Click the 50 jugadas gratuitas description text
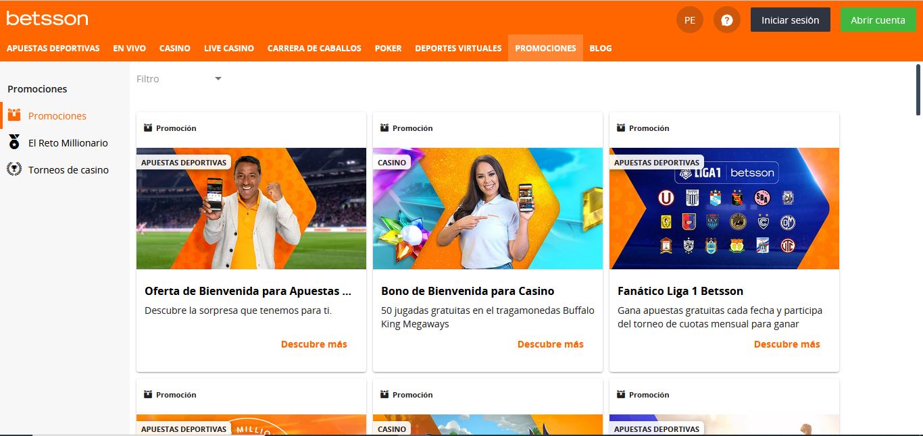Viewport: 923px width, 436px height. pyautogui.click(x=488, y=317)
